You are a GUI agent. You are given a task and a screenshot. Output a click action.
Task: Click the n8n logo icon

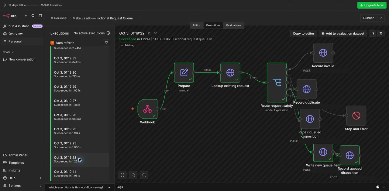6,16
